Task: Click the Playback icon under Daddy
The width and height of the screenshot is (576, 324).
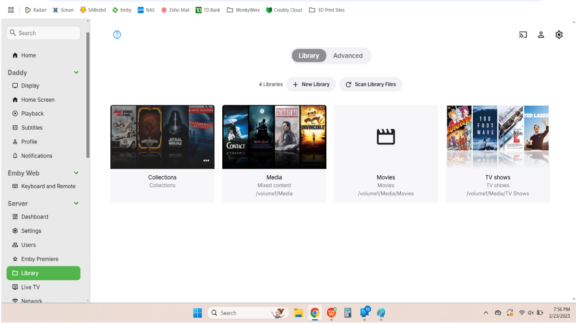Action: pos(16,113)
